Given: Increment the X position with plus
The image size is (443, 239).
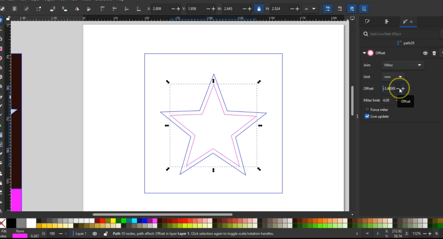Looking at the screenshot, I should click(x=179, y=9).
